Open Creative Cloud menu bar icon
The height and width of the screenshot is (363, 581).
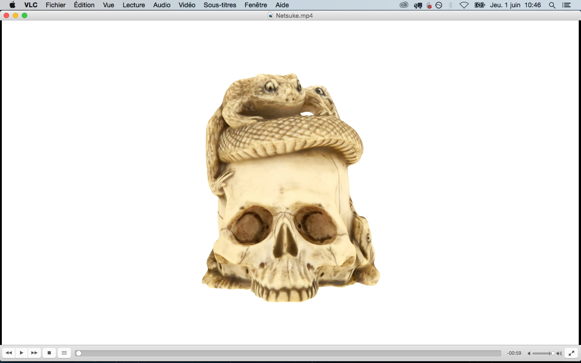(x=404, y=5)
